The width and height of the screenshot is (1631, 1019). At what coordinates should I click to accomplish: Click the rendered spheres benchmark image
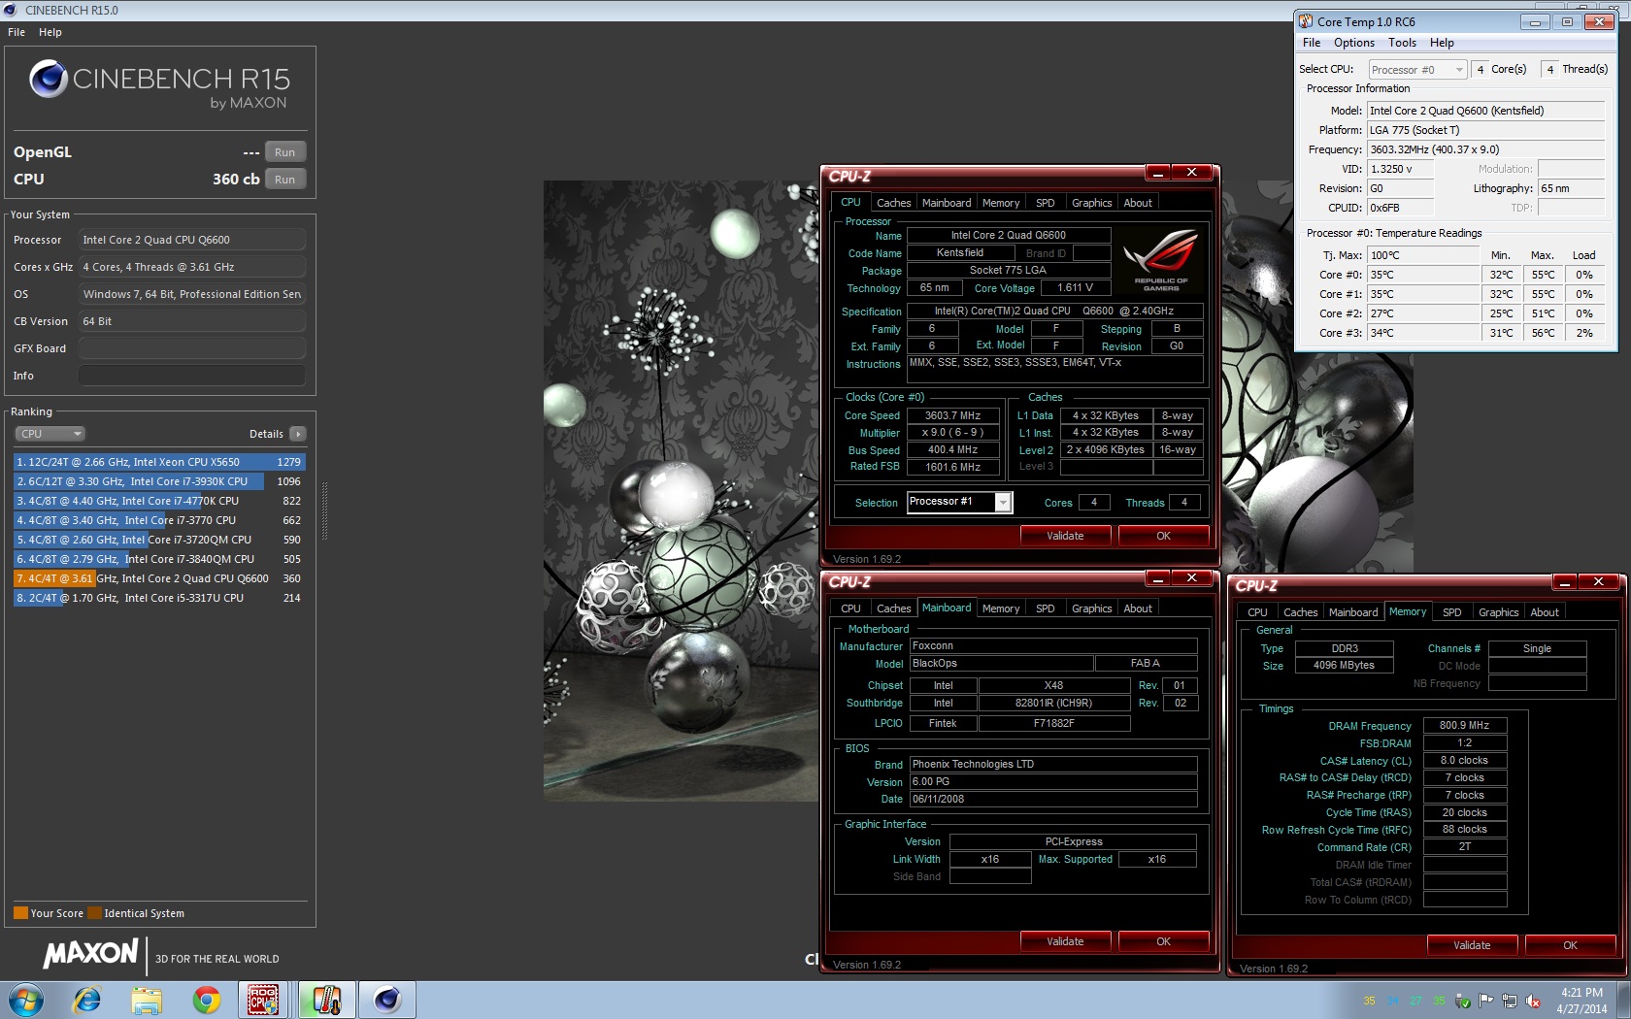tap(682, 491)
